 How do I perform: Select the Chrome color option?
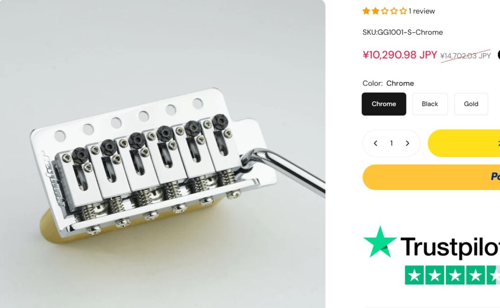pos(384,104)
